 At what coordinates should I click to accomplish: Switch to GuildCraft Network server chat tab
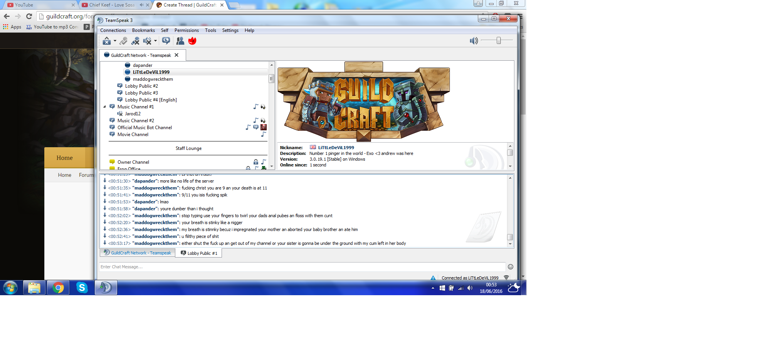[x=138, y=253]
